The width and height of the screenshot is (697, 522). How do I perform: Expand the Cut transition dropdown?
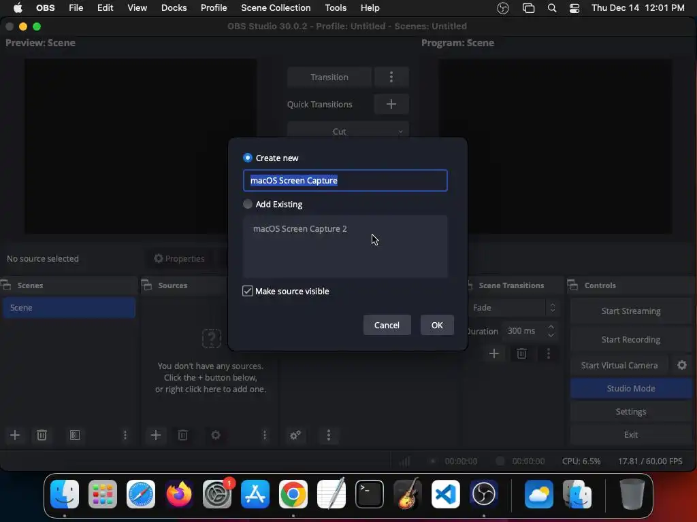pos(348,131)
